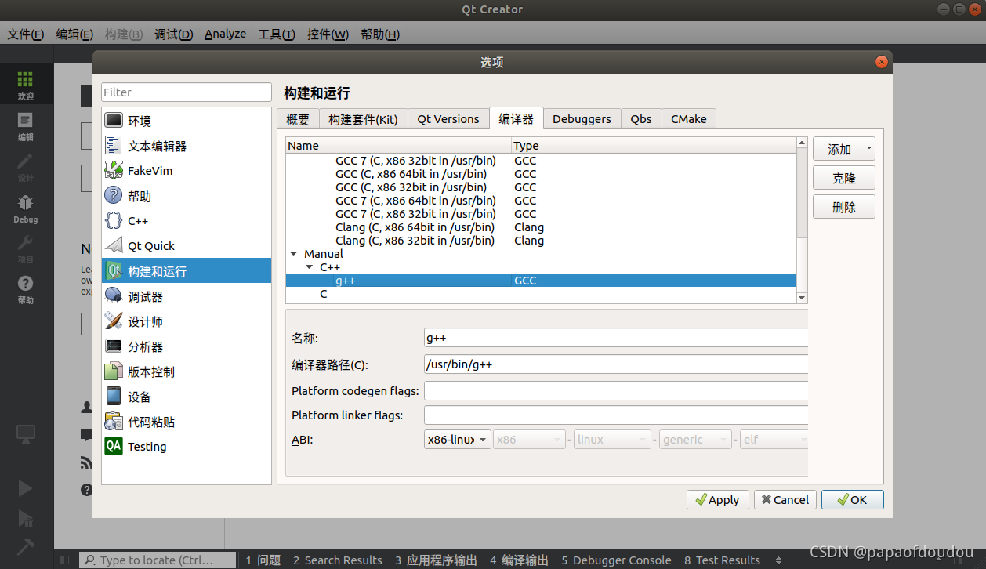Click the 克隆 (Clone) button
The height and width of the screenshot is (569, 986).
(843, 178)
